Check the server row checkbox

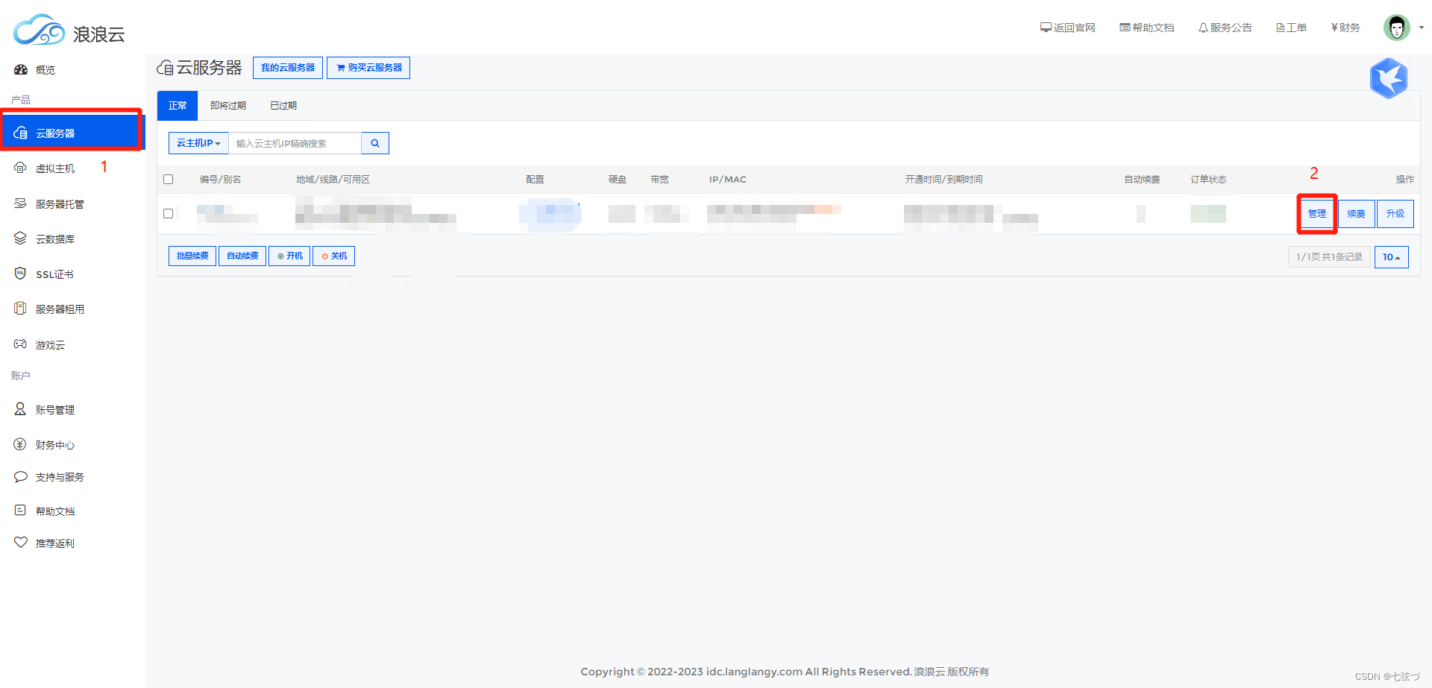169,214
